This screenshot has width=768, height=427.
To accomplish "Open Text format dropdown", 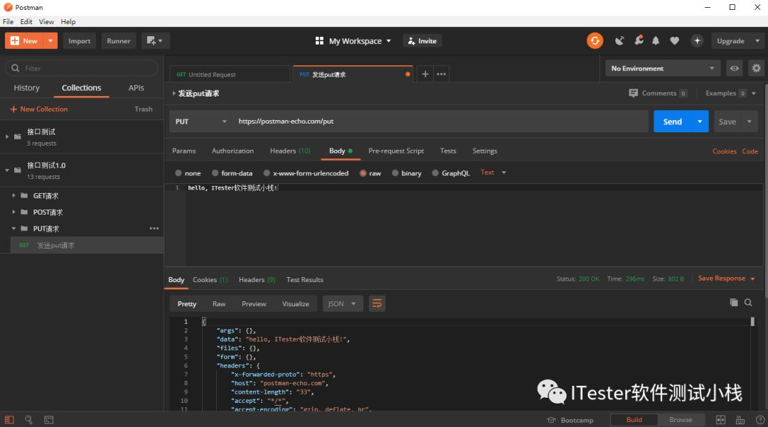I will pos(494,172).
